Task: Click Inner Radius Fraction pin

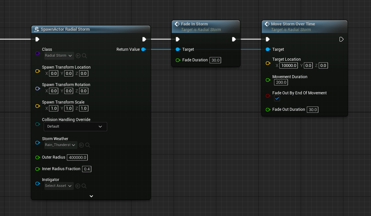Action: tap(38, 169)
